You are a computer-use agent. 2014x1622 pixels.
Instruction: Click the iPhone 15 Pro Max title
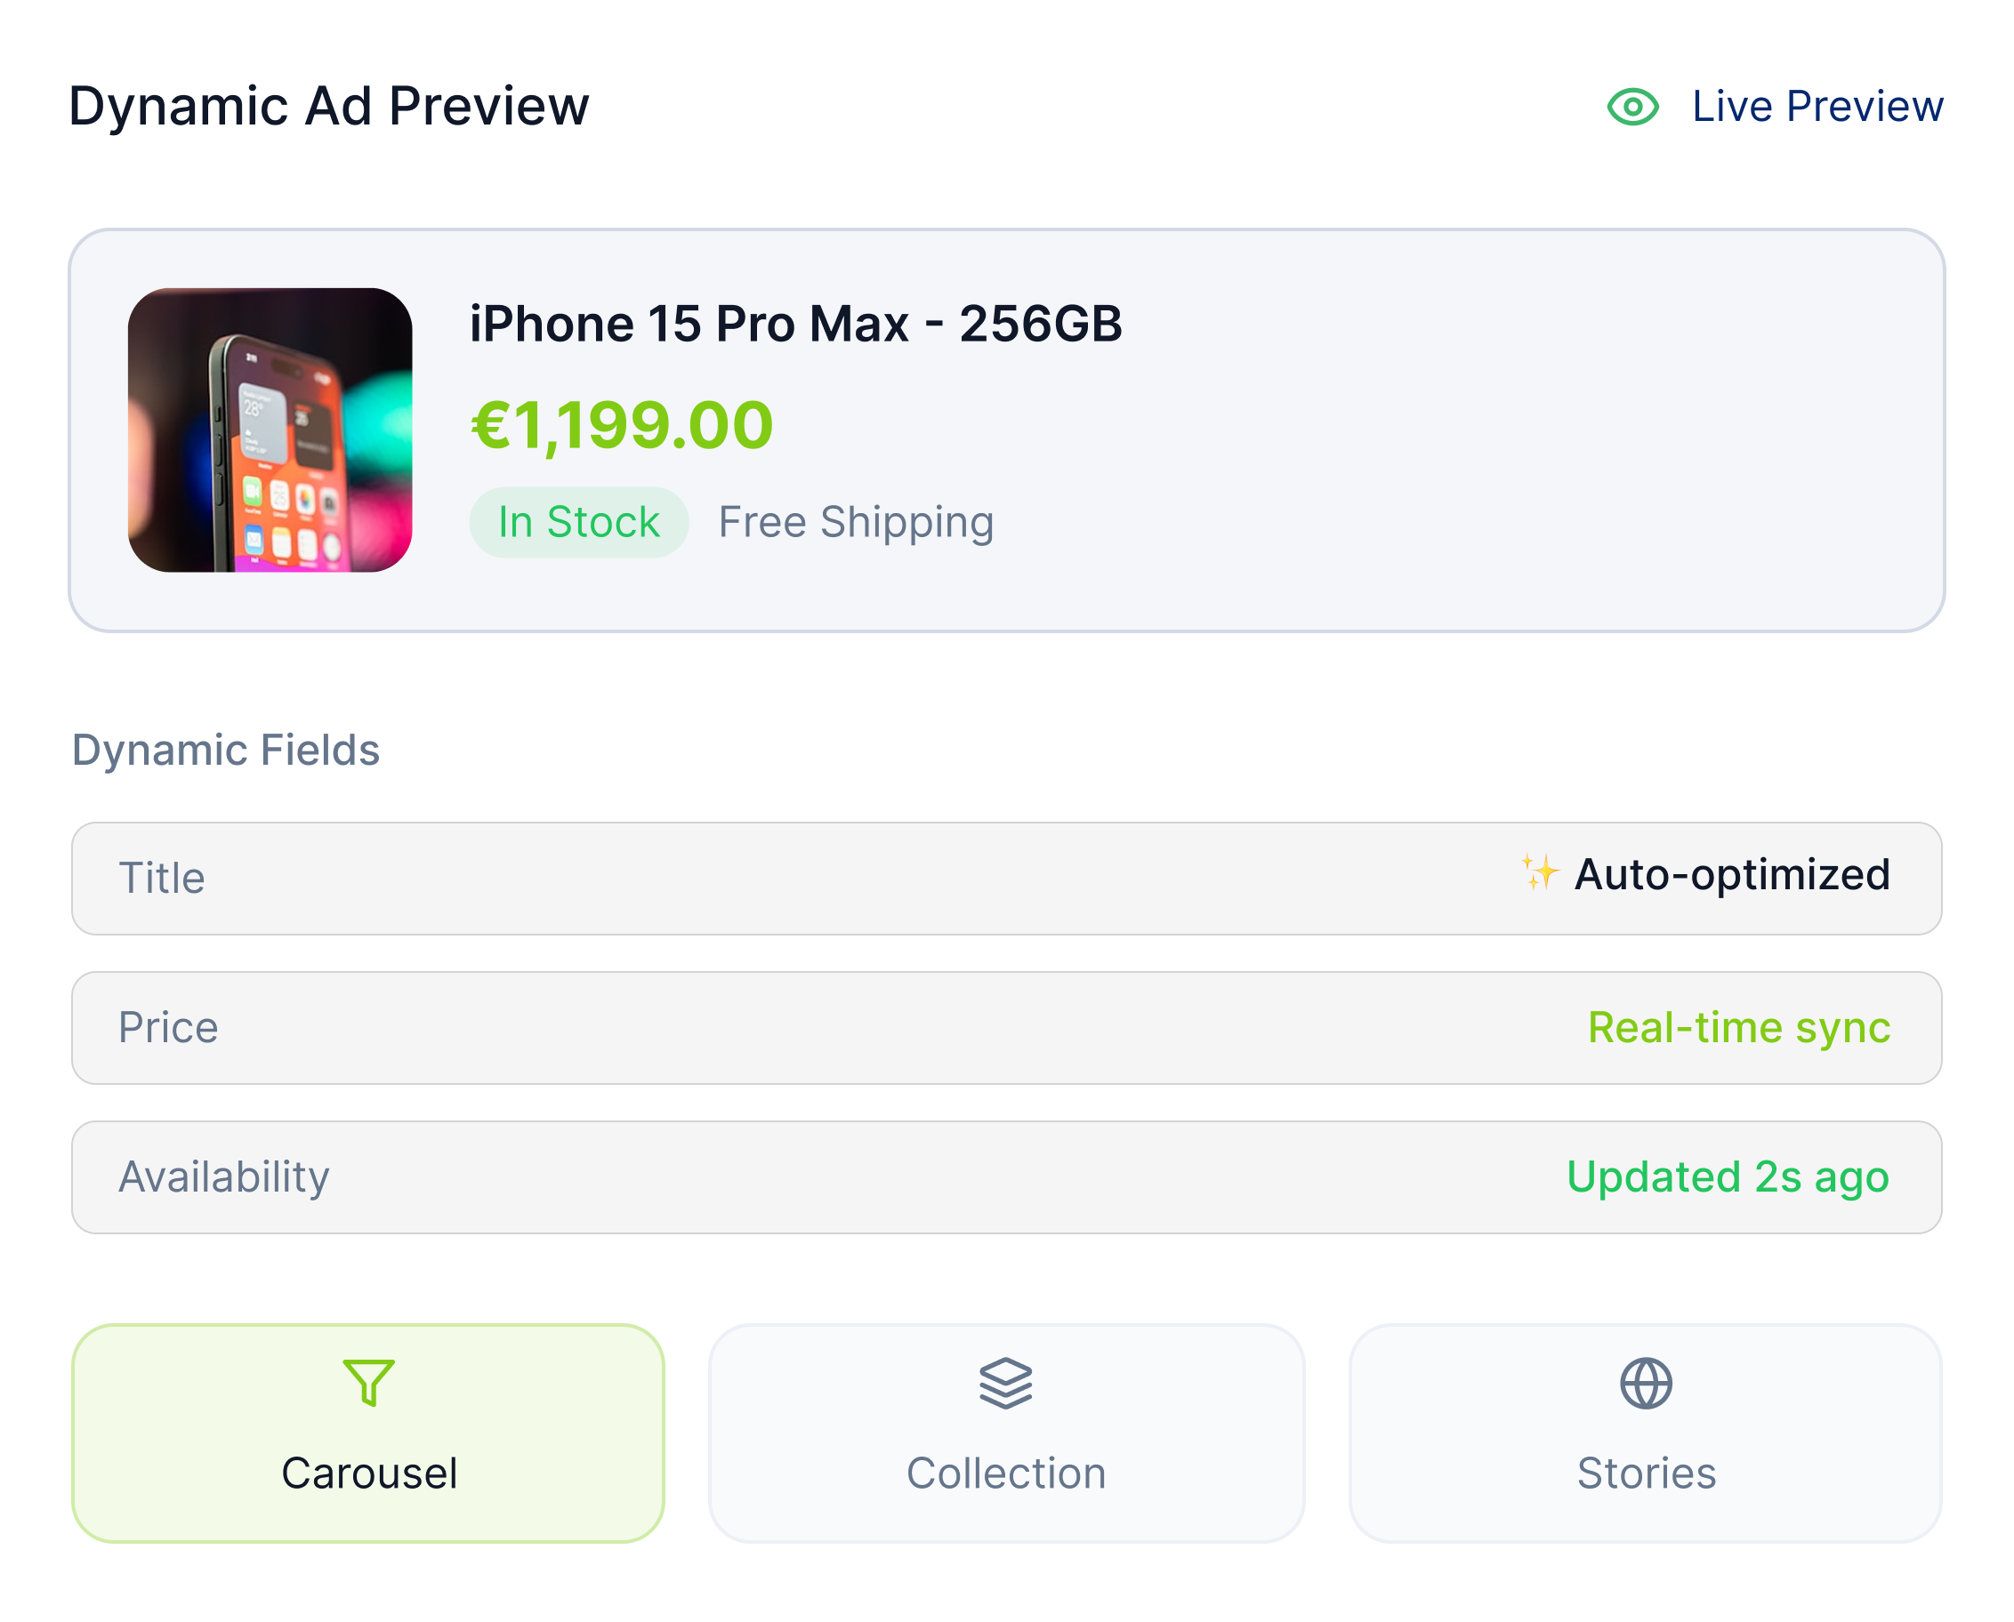[795, 325]
